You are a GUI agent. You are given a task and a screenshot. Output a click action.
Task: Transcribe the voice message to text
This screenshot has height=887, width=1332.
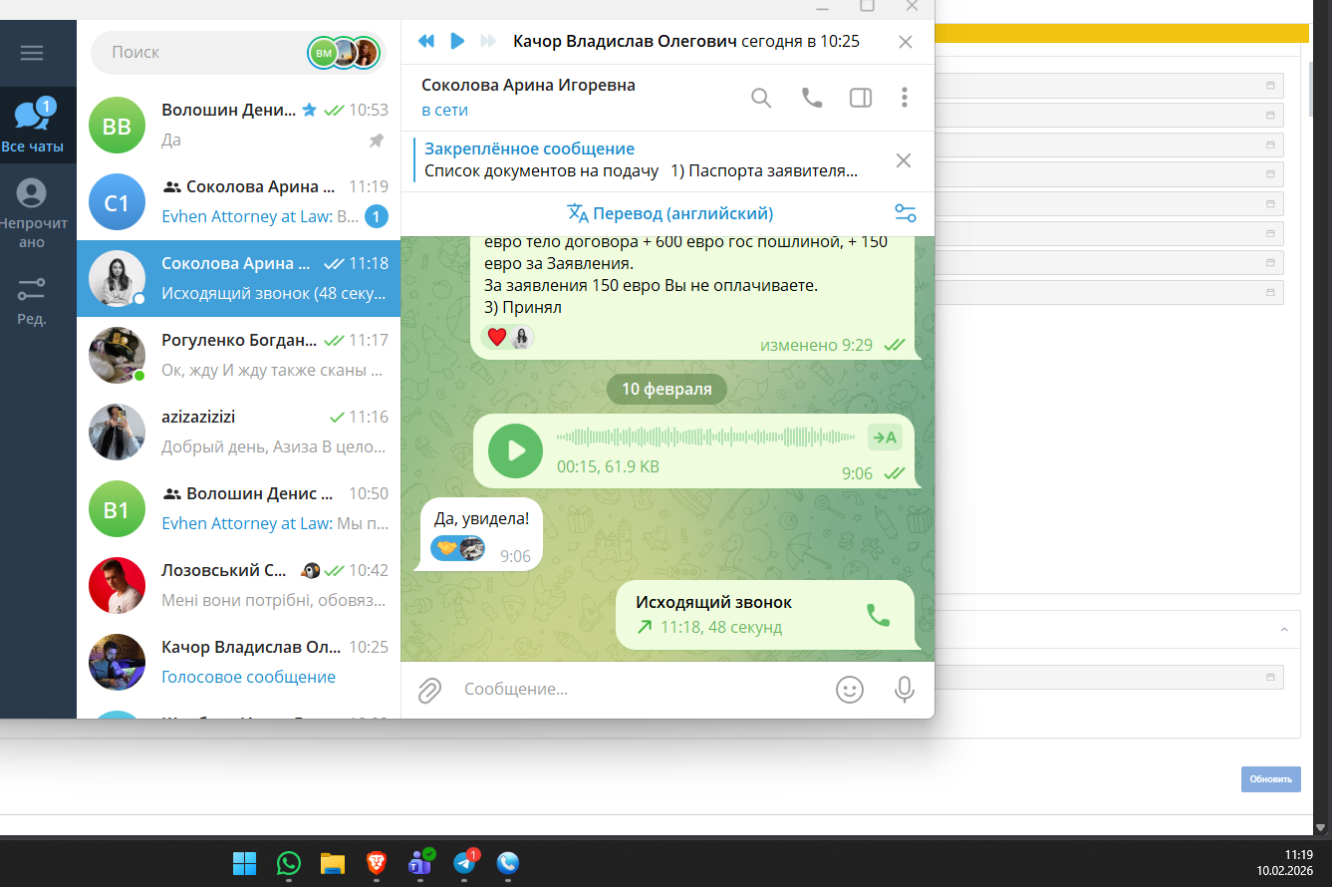click(x=885, y=437)
